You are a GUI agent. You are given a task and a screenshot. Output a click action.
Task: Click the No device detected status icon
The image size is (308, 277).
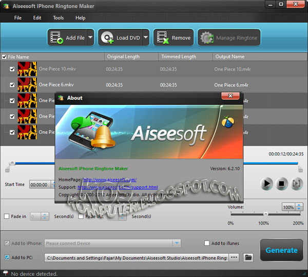[x=6, y=273]
